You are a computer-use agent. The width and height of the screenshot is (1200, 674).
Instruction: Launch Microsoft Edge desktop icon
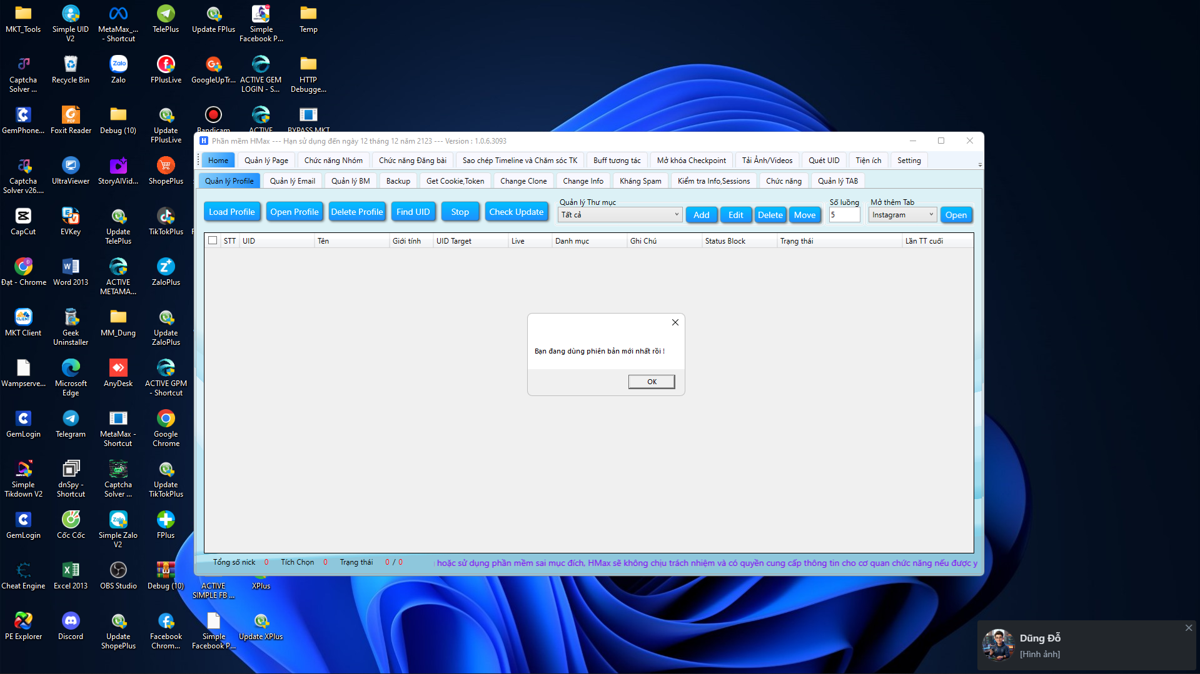point(71,377)
